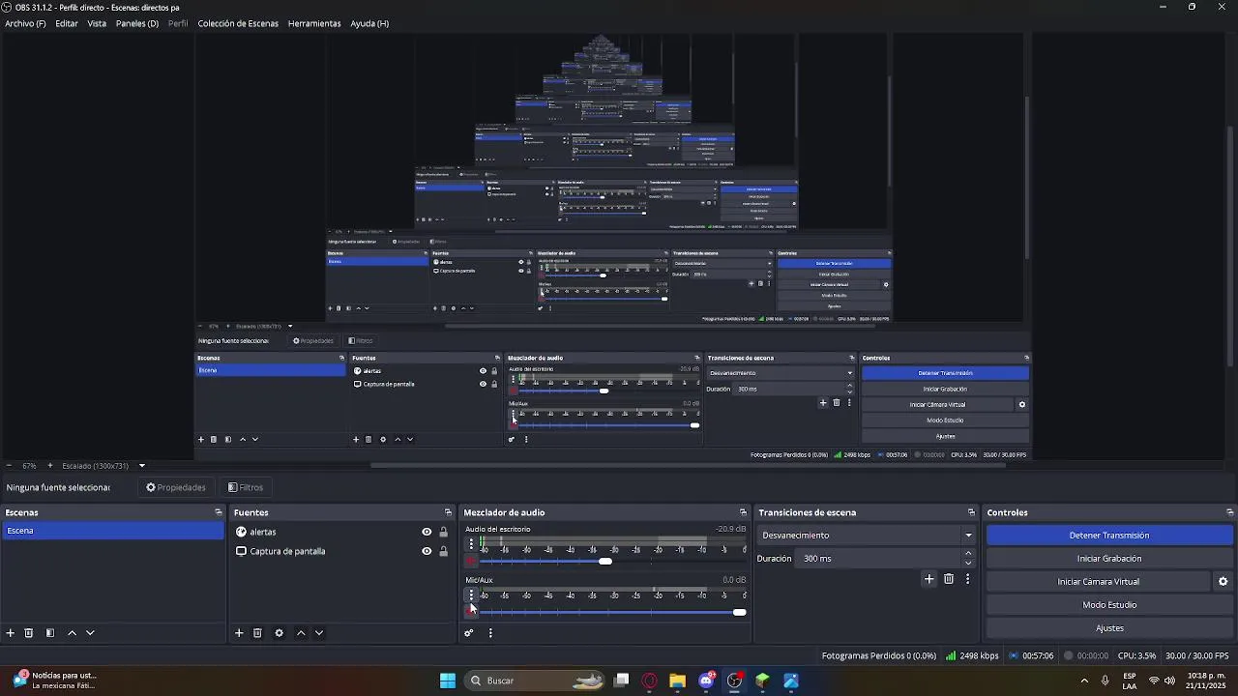Viewport: 1238px width, 696px height.
Task: Add a new source in Fuentes panel
Action: point(239,633)
